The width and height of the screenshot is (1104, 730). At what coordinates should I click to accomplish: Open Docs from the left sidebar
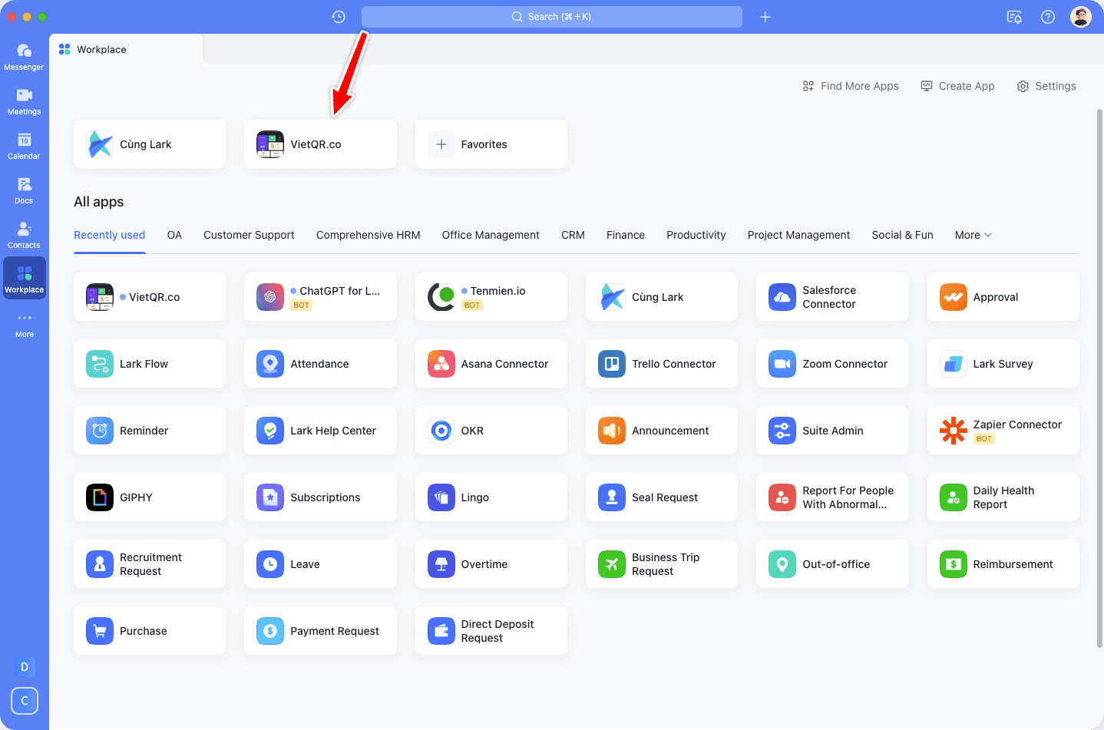(x=24, y=190)
